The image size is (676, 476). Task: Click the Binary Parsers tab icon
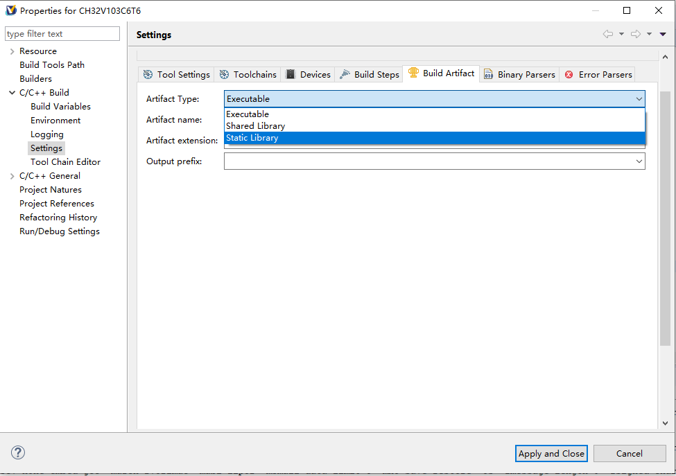489,74
